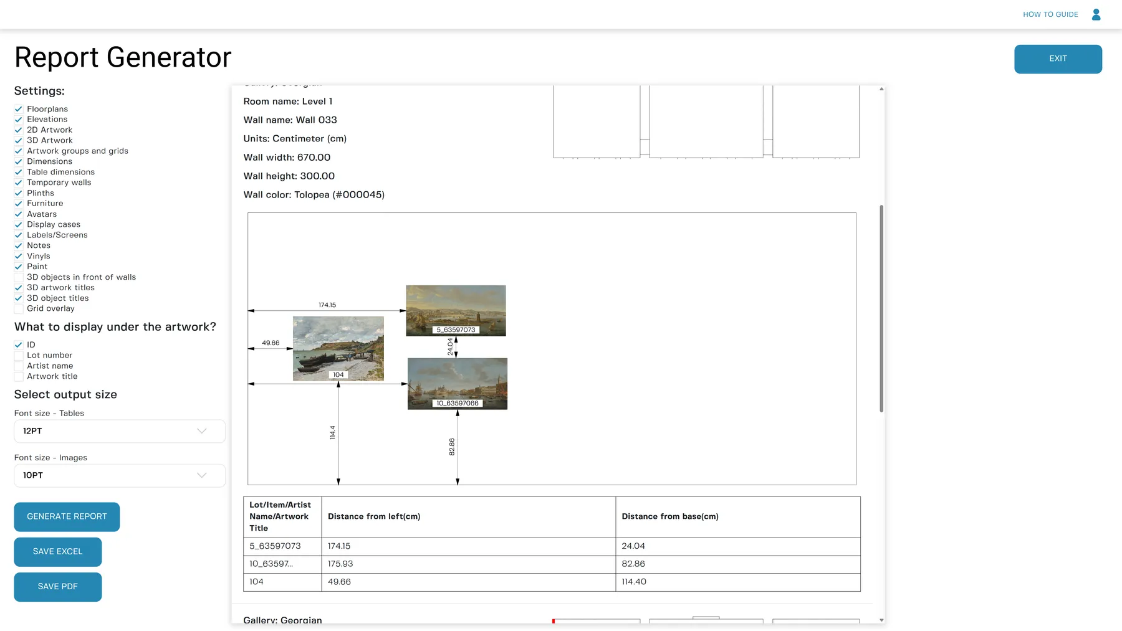1122x631 pixels.
Task: Click table cell '114.40'
Action: 738,582
